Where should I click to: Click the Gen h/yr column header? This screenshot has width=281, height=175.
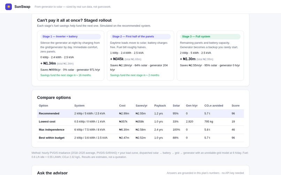click(192, 106)
